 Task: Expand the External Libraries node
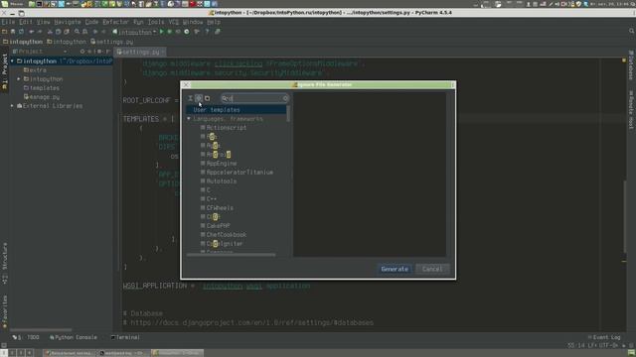point(12,106)
